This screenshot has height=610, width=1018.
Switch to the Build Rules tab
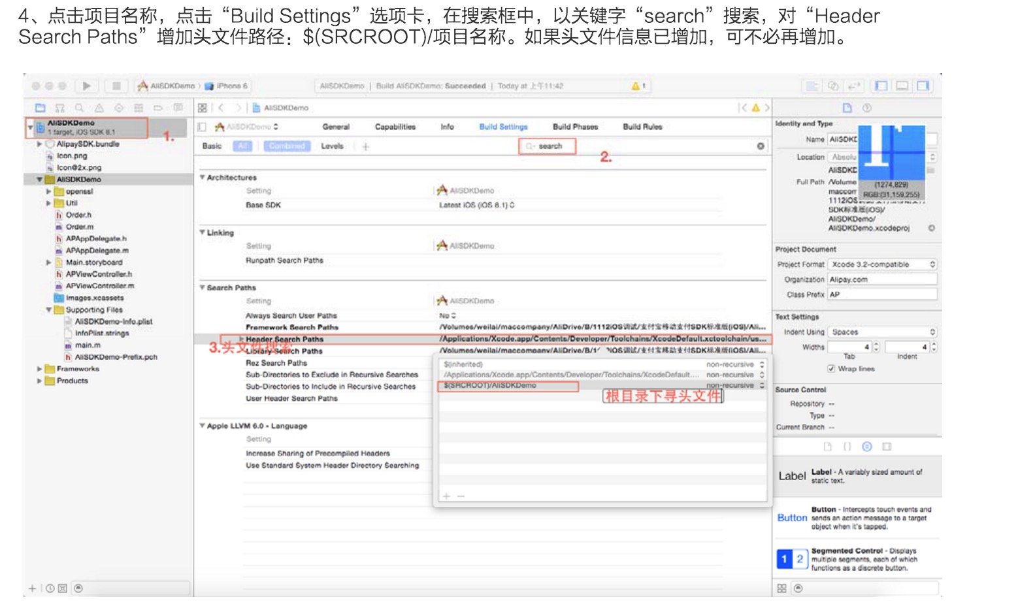point(642,127)
